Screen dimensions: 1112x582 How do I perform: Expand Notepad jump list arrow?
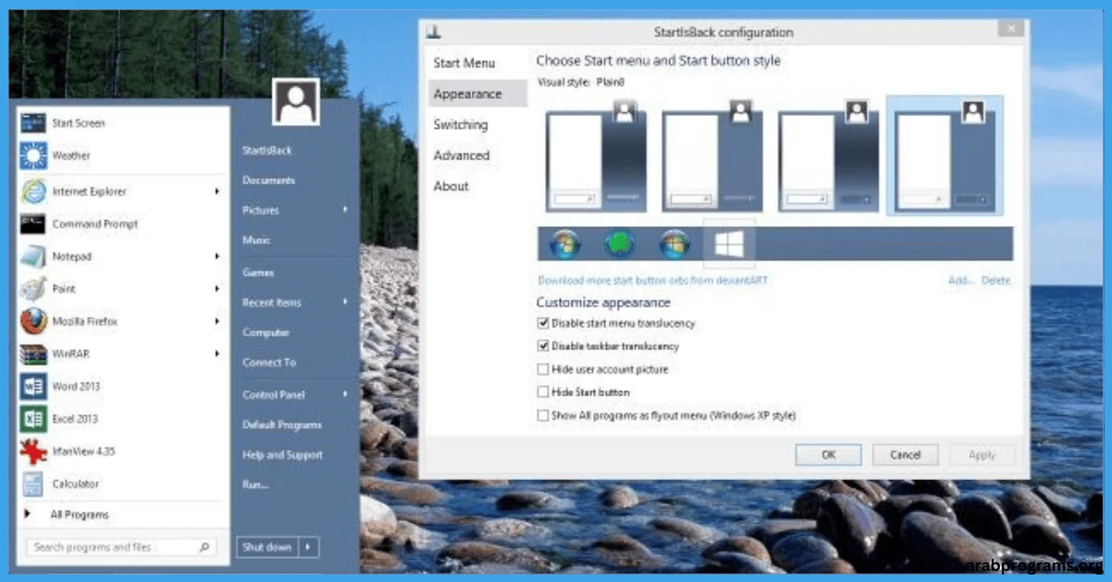coord(217,256)
